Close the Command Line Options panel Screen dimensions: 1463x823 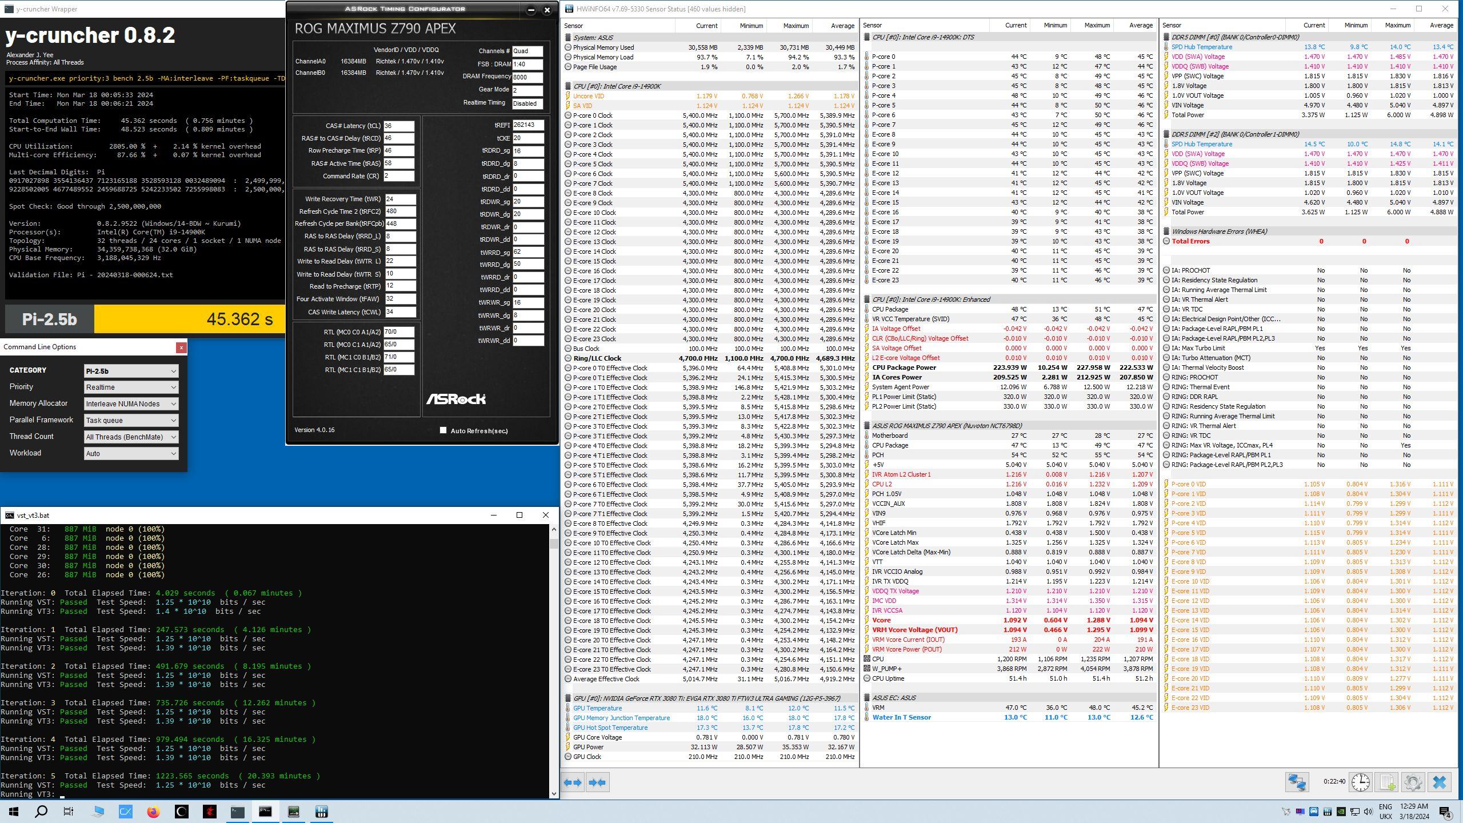[181, 347]
